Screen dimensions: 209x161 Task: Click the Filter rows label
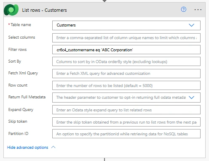point(17,50)
